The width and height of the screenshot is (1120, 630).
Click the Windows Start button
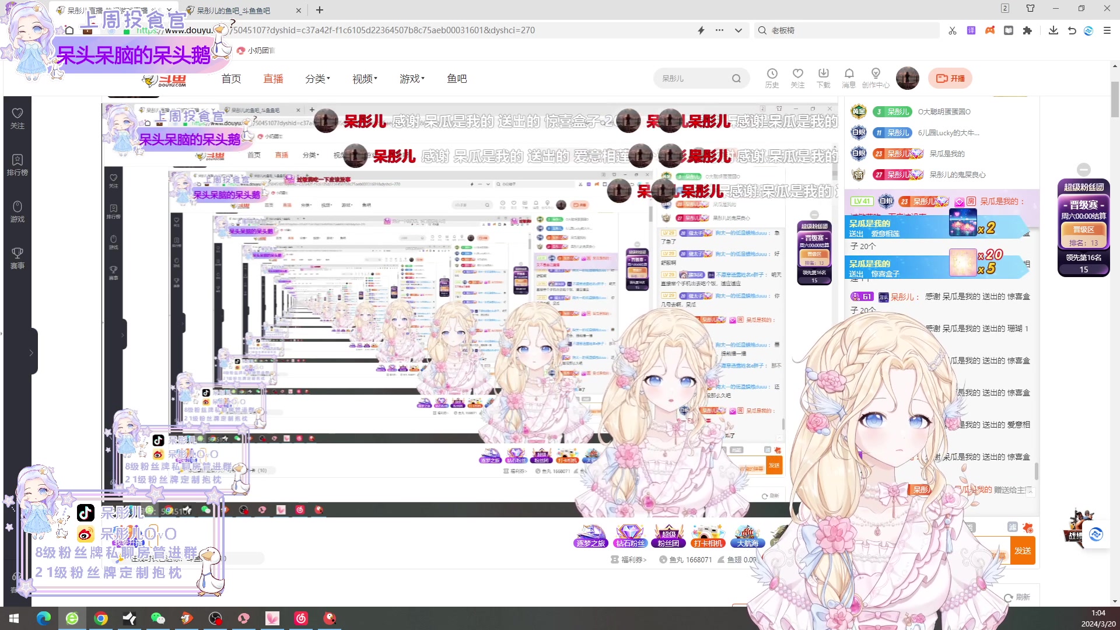click(x=14, y=618)
